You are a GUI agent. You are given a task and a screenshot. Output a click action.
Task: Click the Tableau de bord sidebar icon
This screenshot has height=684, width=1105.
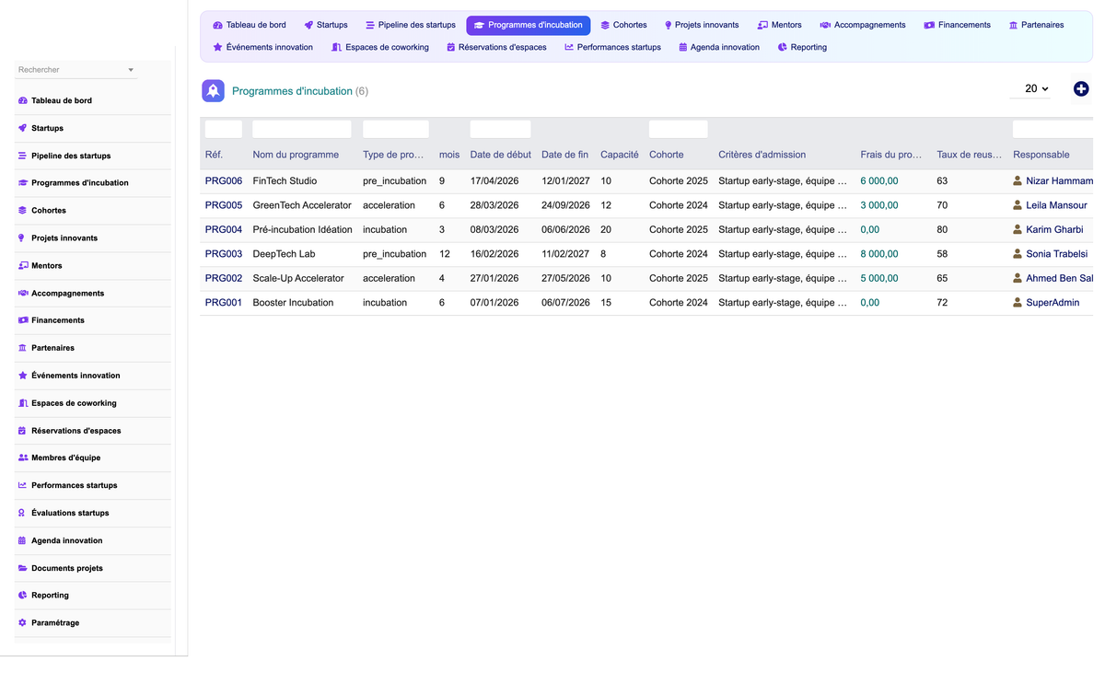(23, 100)
